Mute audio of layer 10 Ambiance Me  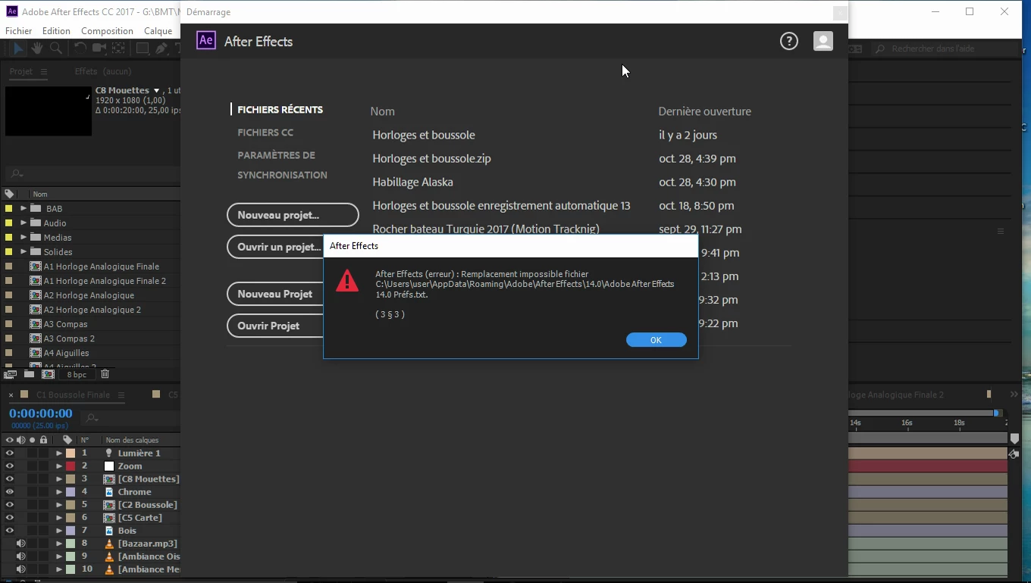(21, 569)
